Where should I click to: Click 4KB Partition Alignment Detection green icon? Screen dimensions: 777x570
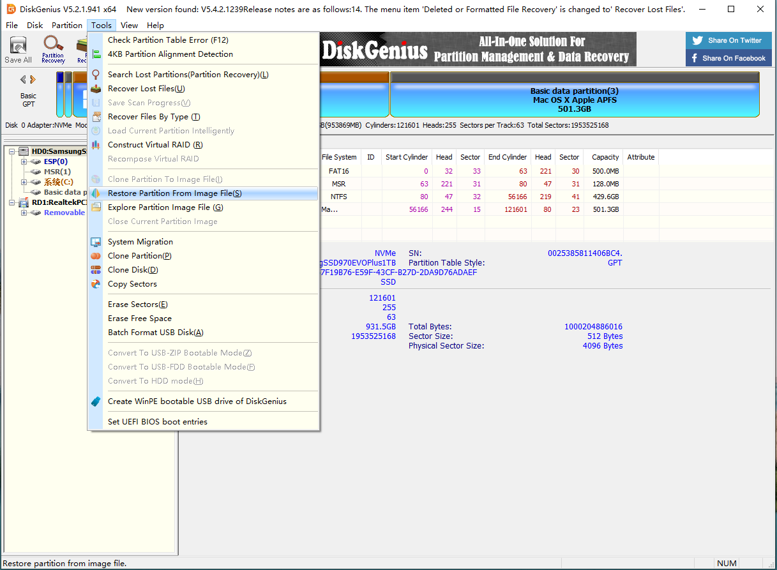pyautogui.click(x=96, y=54)
